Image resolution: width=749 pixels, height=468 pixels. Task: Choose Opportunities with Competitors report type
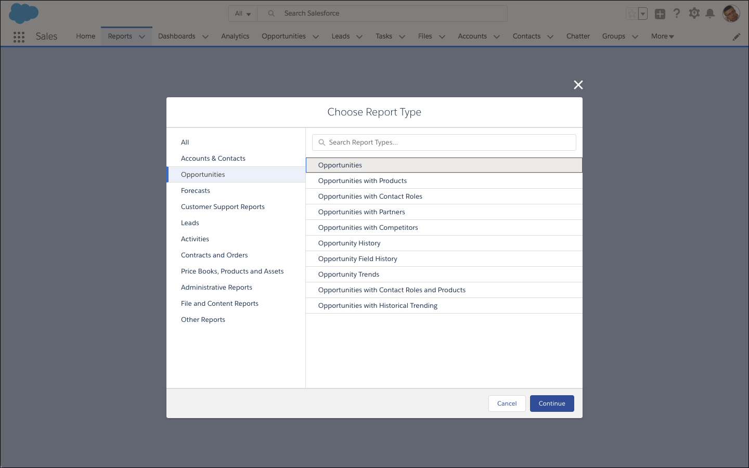(x=444, y=228)
